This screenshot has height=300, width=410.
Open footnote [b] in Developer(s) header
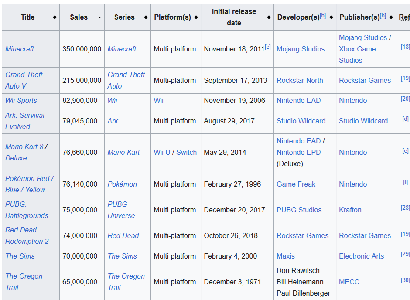click(x=323, y=16)
